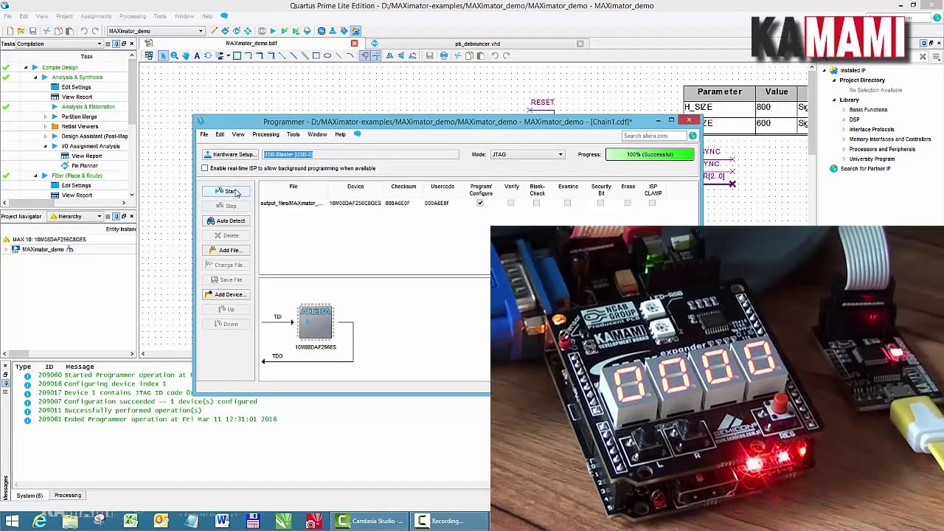The width and height of the screenshot is (944, 531).
Task: Click the Save File button
Action: click(227, 280)
